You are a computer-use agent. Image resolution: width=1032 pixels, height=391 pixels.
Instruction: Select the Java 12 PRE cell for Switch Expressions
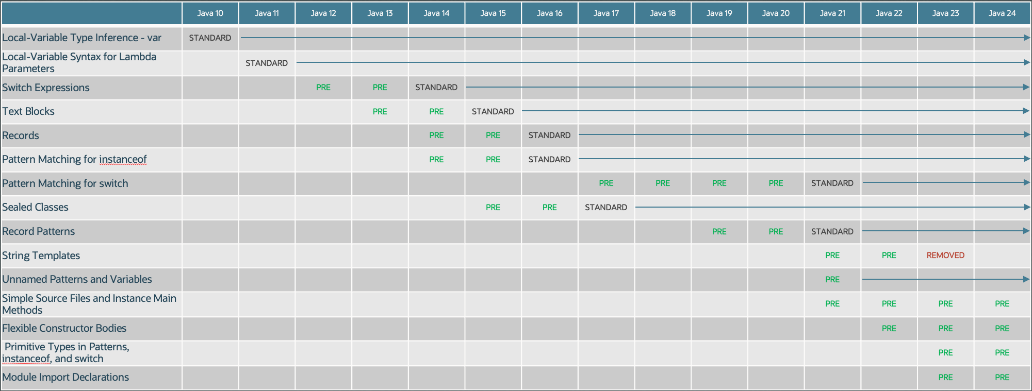(323, 88)
